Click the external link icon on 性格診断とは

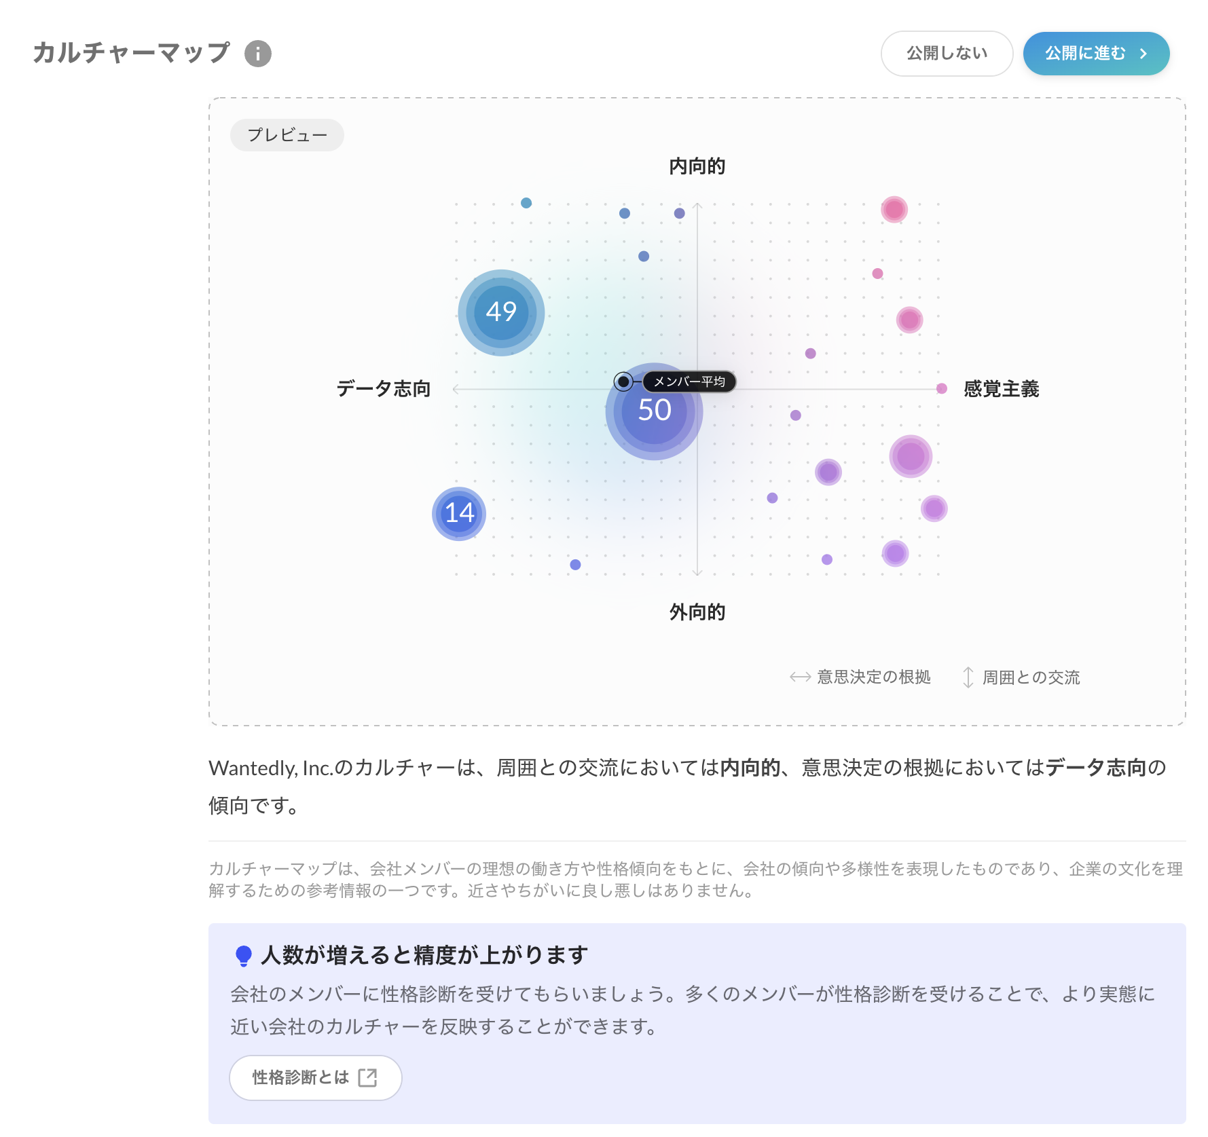[367, 1077]
